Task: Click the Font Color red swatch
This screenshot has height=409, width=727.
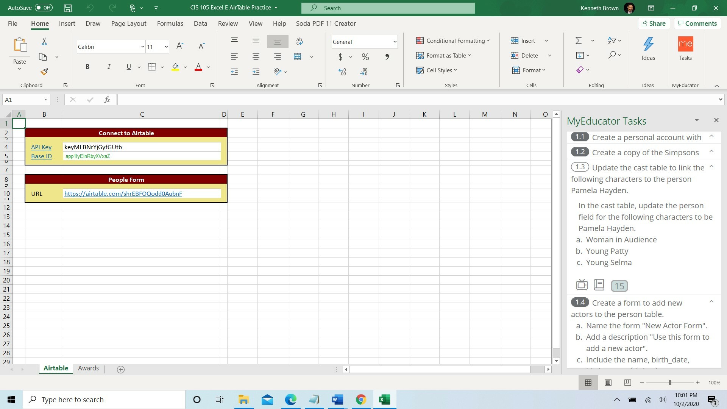Action: click(198, 67)
